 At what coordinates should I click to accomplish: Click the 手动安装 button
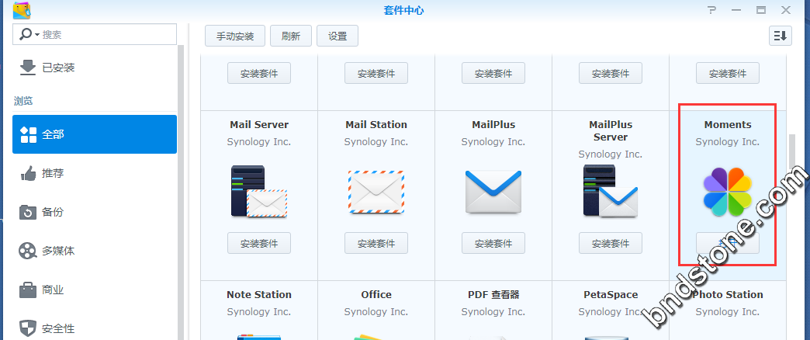coord(235,36)
